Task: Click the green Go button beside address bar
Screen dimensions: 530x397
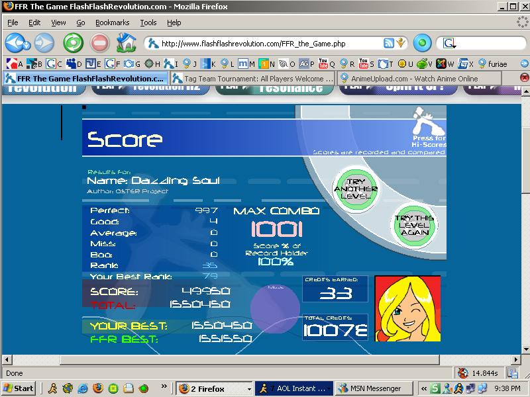Action: pos(422,43)
